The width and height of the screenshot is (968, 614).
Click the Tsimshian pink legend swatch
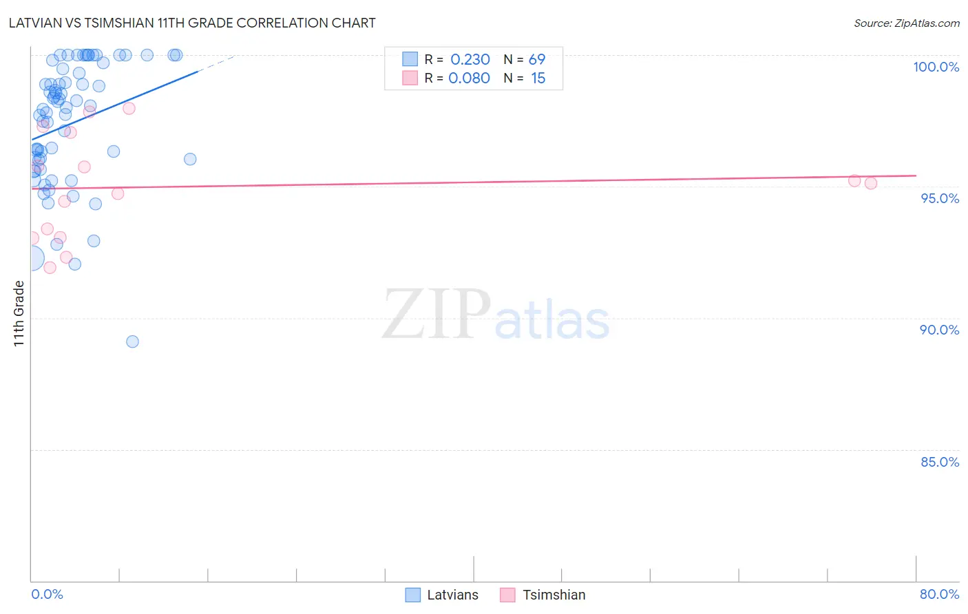[x=507, y=595]
